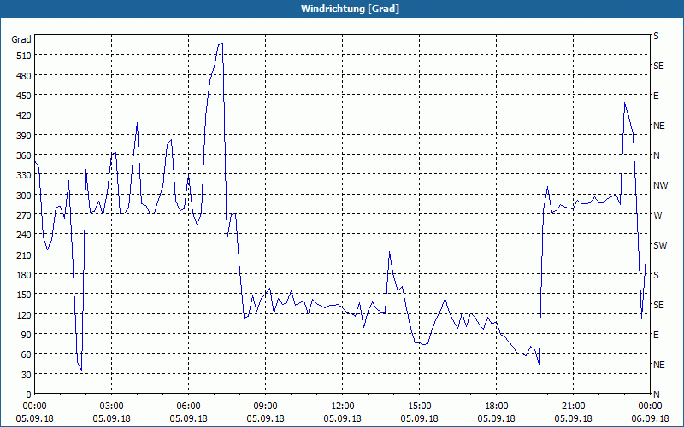The width and height of the screenshot is (684, 427).
Task: Select the 06.09.18 date label
Action: tap(650, 418)
